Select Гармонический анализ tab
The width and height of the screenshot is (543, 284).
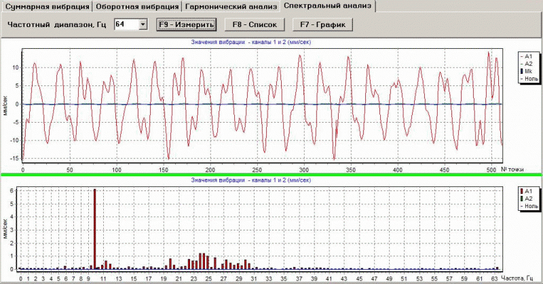[231, 6]
